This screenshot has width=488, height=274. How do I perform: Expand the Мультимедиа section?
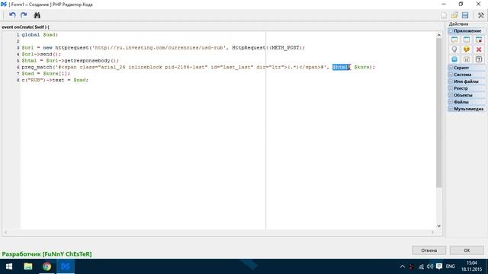tap(451, 109)
